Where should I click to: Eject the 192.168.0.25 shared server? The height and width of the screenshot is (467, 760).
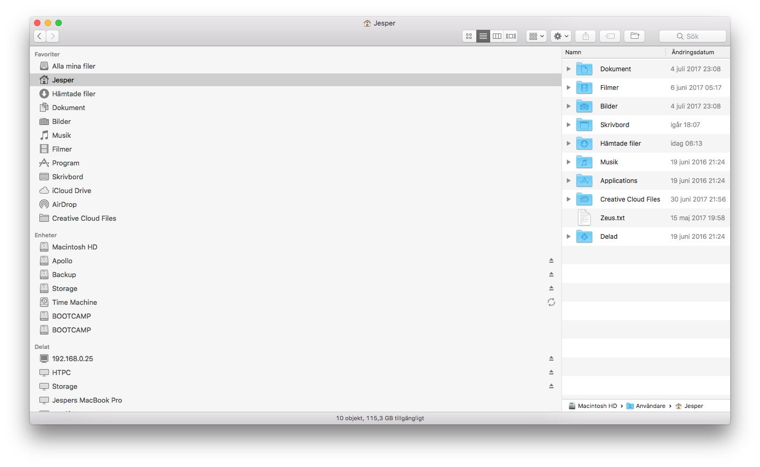click(551, 358)
